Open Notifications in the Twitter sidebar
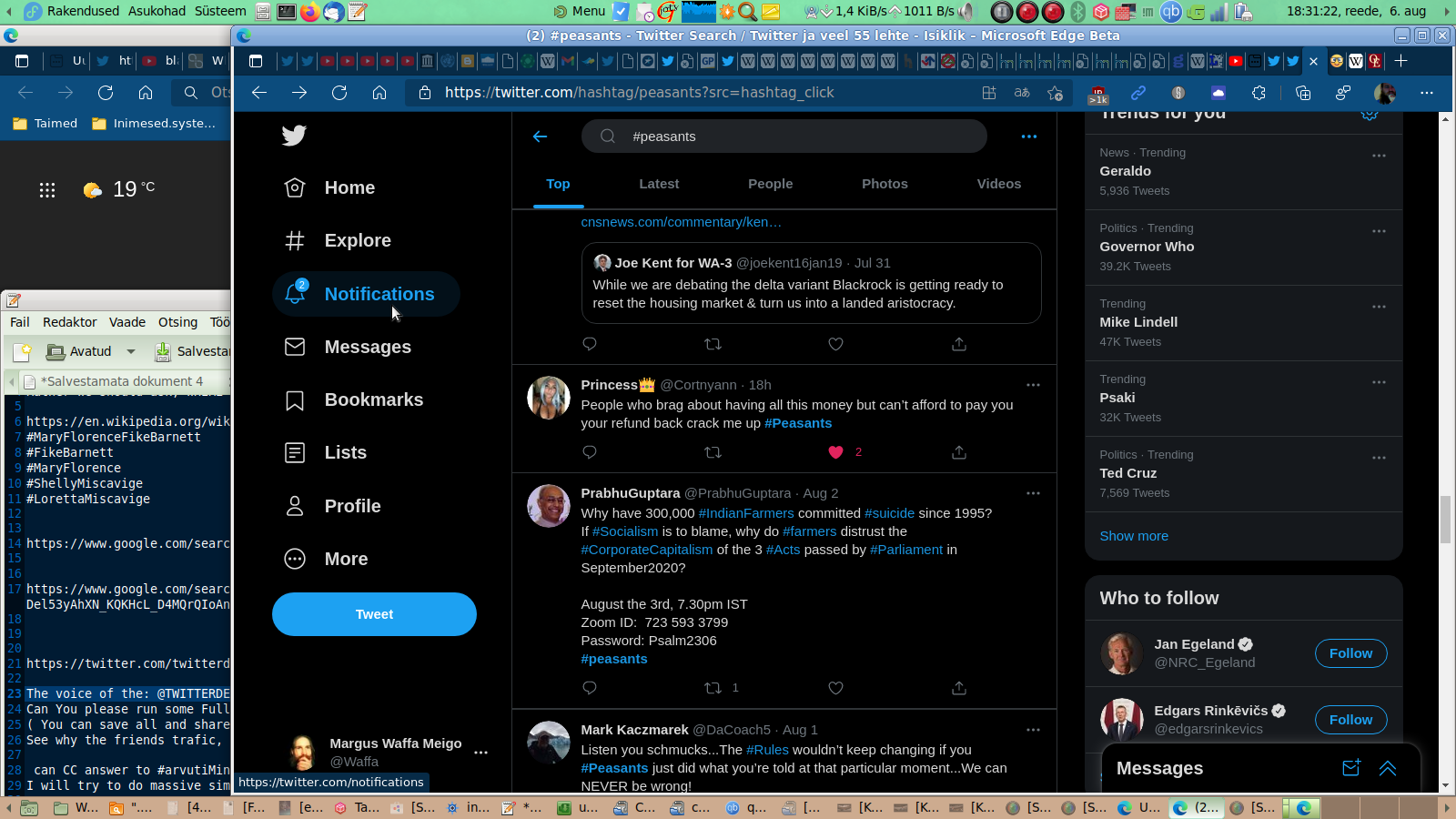 (x=366, y=294)
